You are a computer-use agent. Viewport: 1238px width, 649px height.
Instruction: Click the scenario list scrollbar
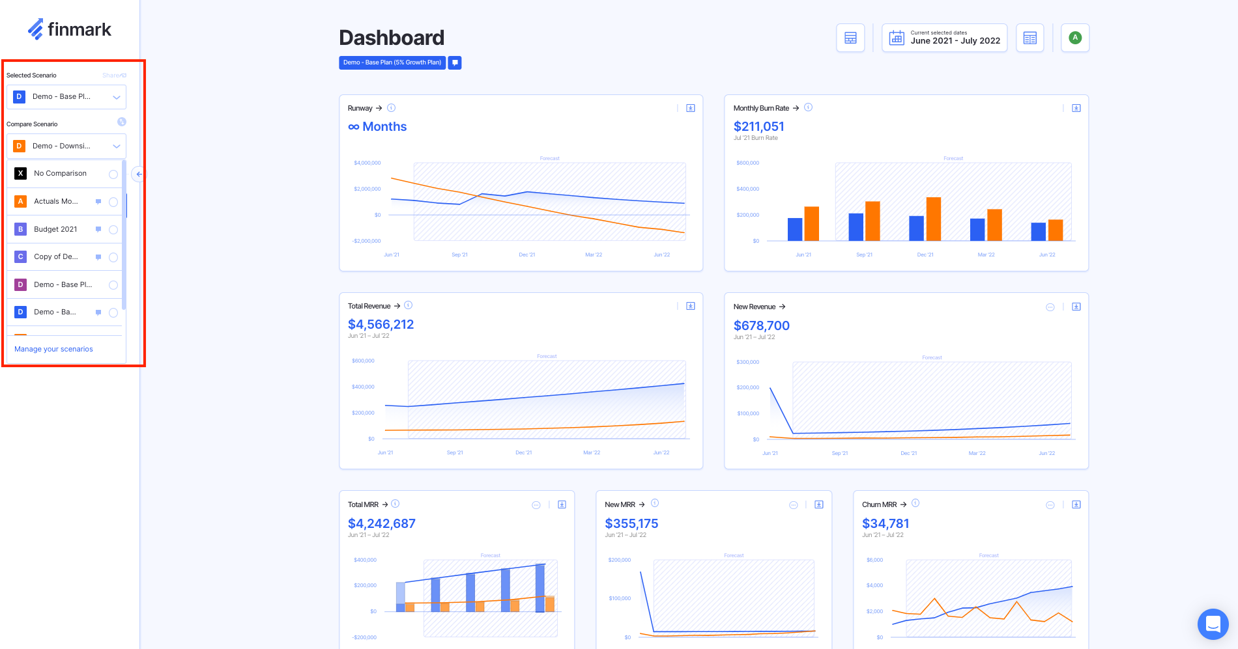(x=124, y=234)
